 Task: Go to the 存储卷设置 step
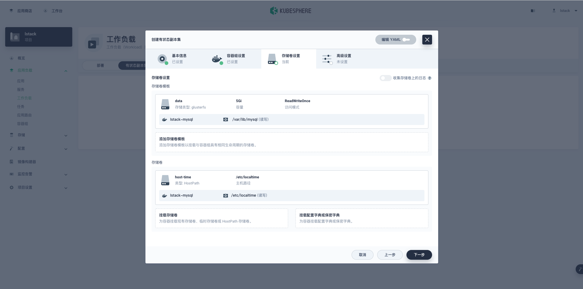[x=289, y=59]
